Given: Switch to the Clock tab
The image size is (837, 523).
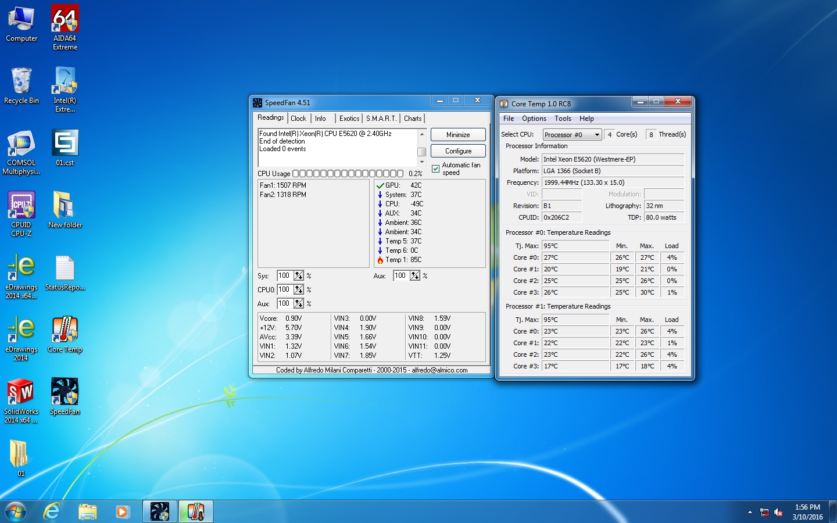Looking at the screenshot, I should tap(298, 119).
